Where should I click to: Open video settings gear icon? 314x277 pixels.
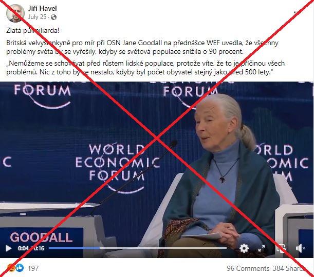click(244, 248)
